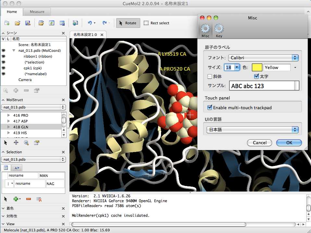Click the open folder icon in toolbar

(18, 23)
